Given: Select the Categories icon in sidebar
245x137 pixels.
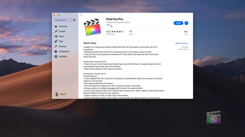Looking at the screenshot, I should tap(56, 51).
